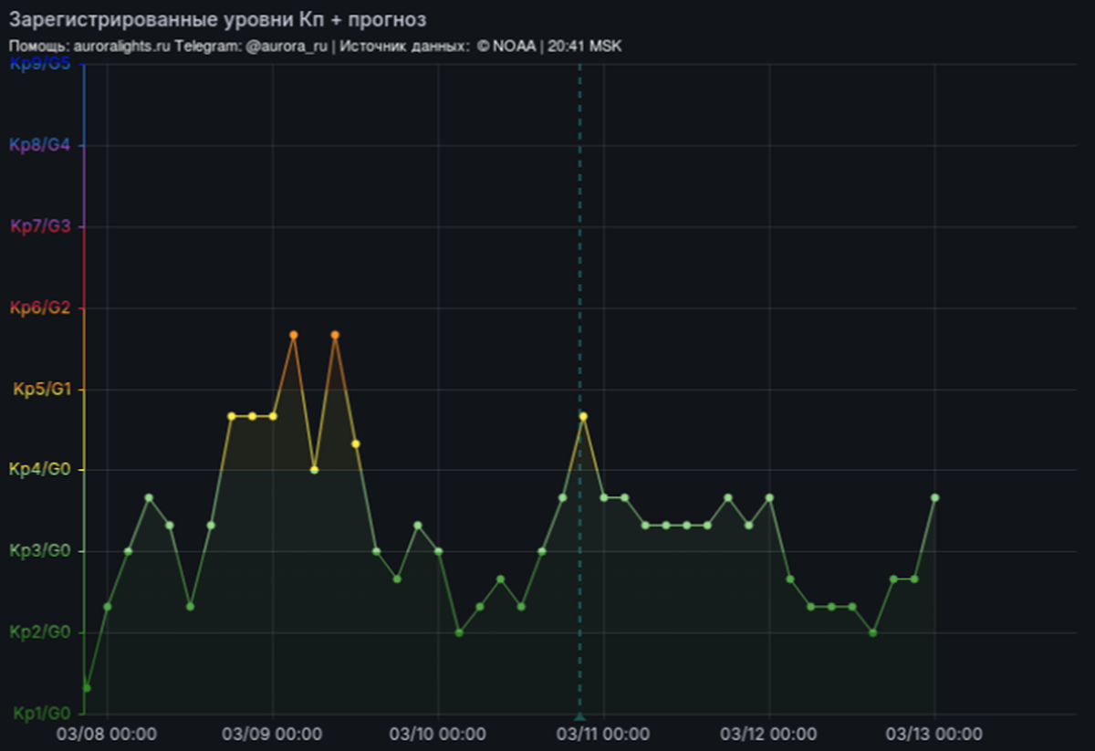Click the current-time triangle marker on x-axis
Image resolution: width=1095 pixels, height=751 pixels.
tap(579, 717)
